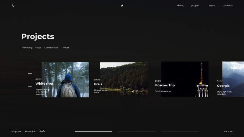Click the 'Country in country' caption
The height and width of the screenshot is (137, 244).
point(163,91)
